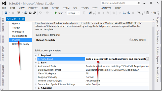
Task: Open the Navigate Backward history dropdown arrow
Action: [10, 13]
